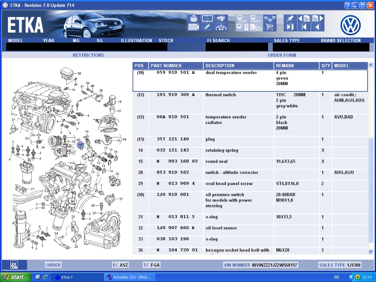Screen dimensions: 376x282
Task: Select the pencil edit icon
Action: 207,27
